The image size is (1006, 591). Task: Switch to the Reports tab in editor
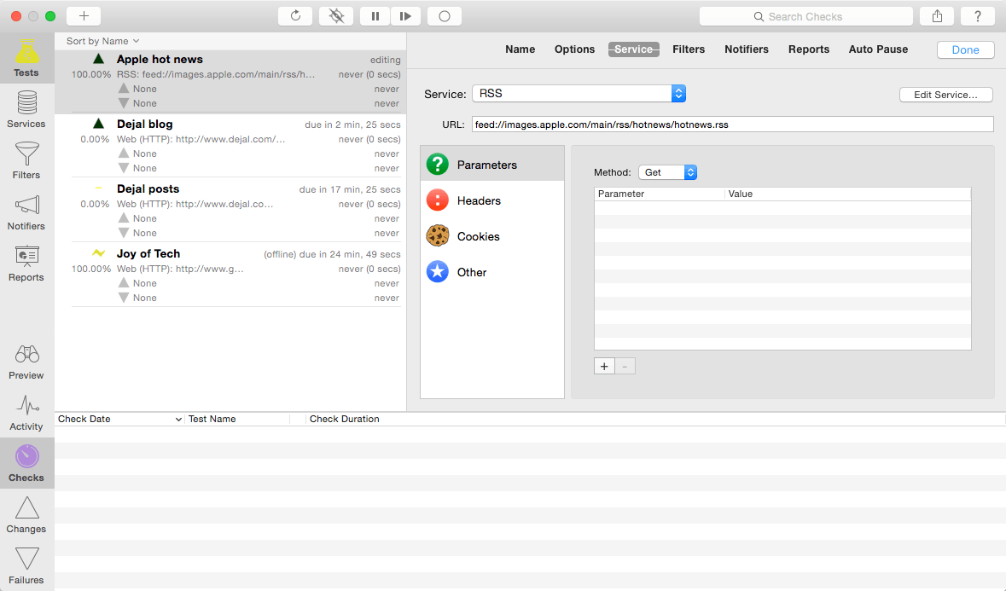pyautogui.click(x=808, y=49)
